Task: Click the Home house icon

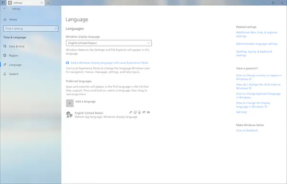Action: pyautogui.click(x=5, y=20)
